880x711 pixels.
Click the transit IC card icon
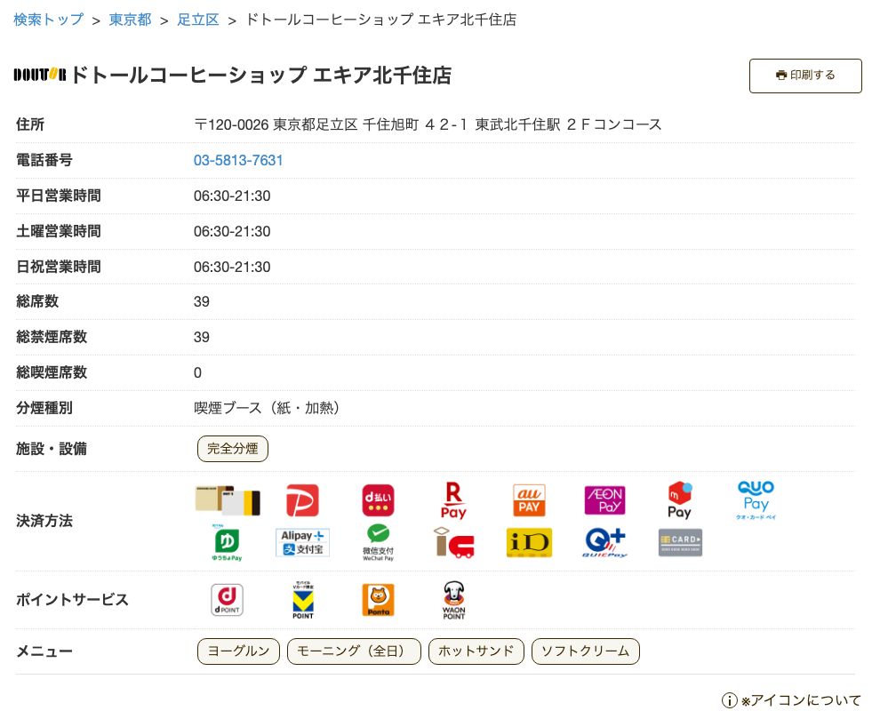[x=453, y=543]
